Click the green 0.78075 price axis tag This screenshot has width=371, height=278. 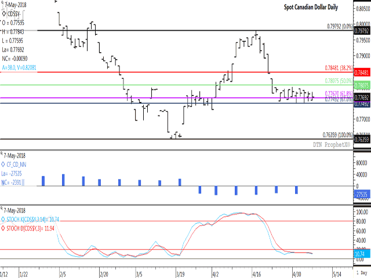click(x=362, y=85)
